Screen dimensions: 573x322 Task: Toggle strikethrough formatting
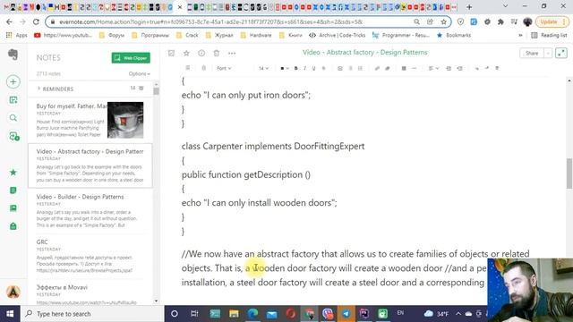[x=323, y=68]
